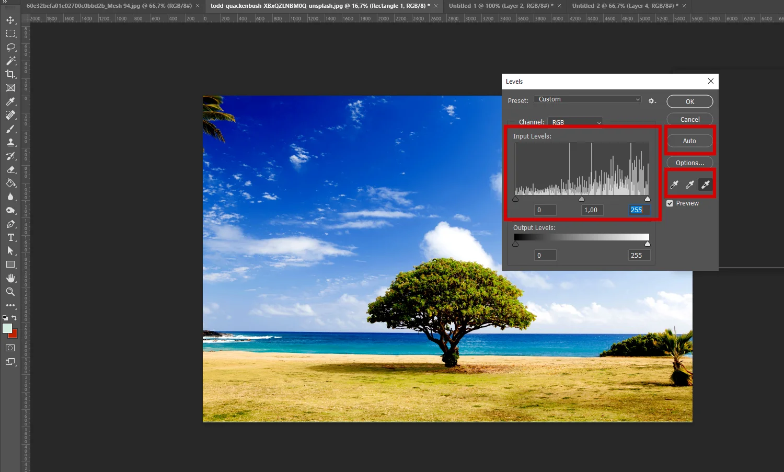784x472 pixels.
Task: Click the black point eyedropper in Levels
Action: pyautogui.click(x=674, y=185)
